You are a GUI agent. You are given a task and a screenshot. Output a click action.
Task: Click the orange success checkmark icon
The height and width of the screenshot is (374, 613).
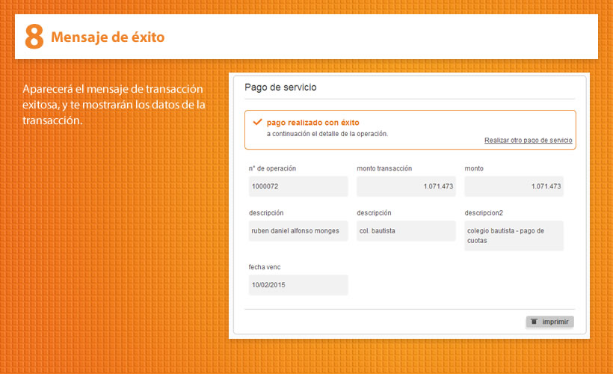[x=257, y=121]
